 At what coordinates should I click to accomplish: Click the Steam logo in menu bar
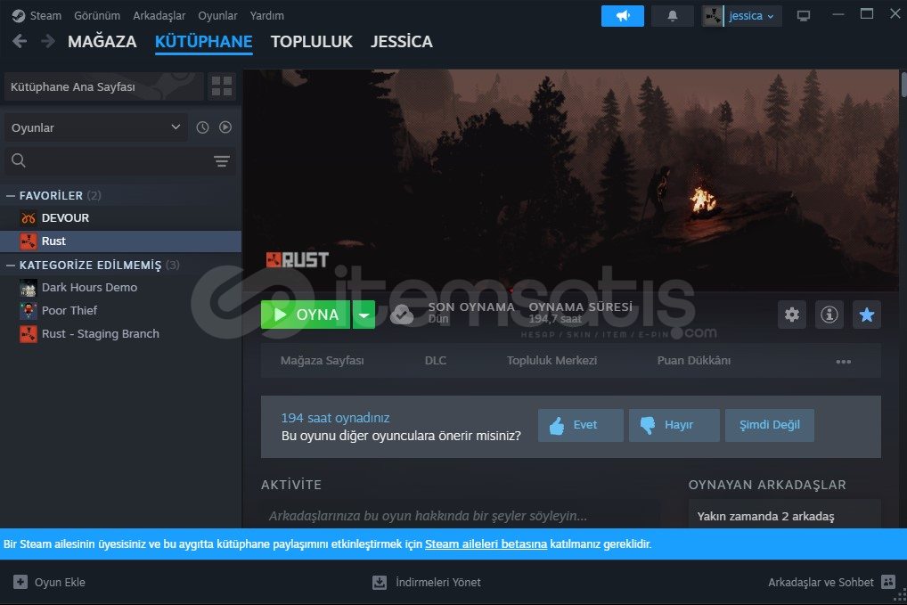19,16
